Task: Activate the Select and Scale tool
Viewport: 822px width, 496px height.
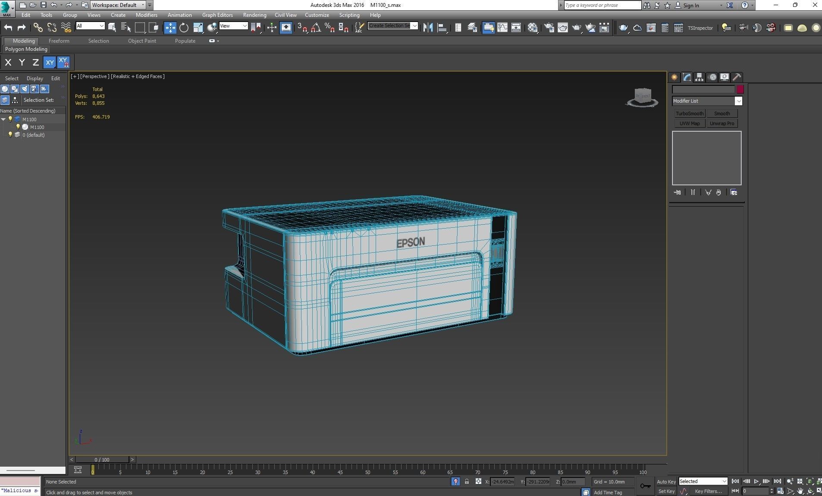Action: click(x=198, y=28)
